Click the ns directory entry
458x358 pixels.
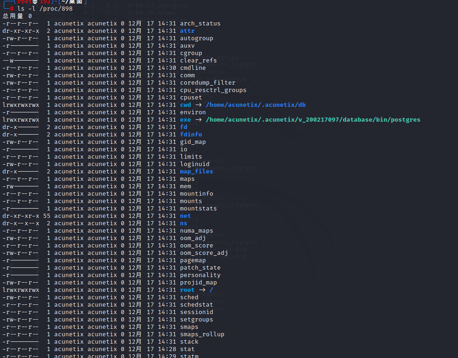(x=184, y=223)
